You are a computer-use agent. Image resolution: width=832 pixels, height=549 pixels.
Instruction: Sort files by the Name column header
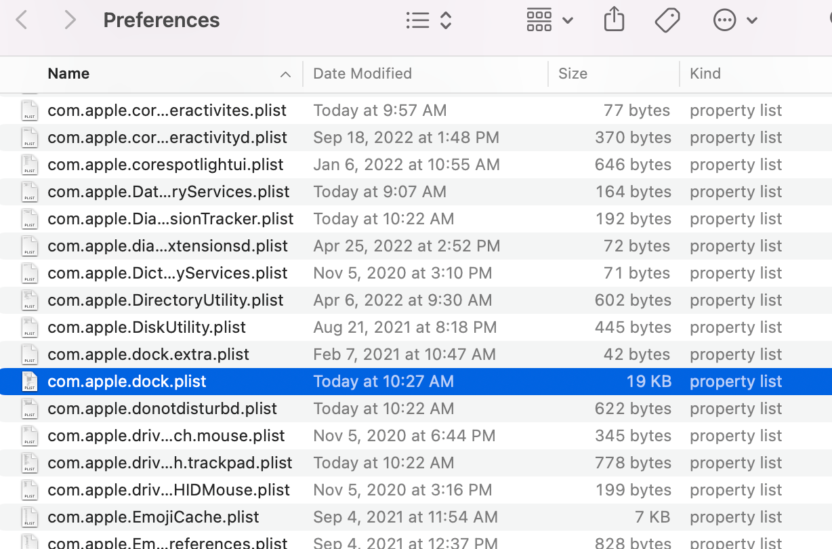(68, 73)
